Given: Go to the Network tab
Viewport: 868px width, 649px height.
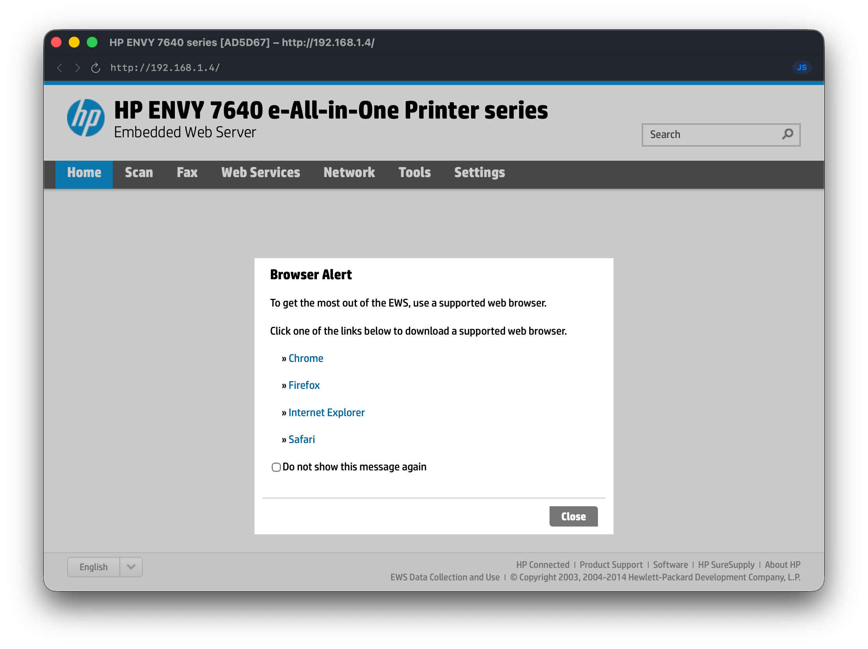Looking at the screenshot, I should tap(349, 173).
